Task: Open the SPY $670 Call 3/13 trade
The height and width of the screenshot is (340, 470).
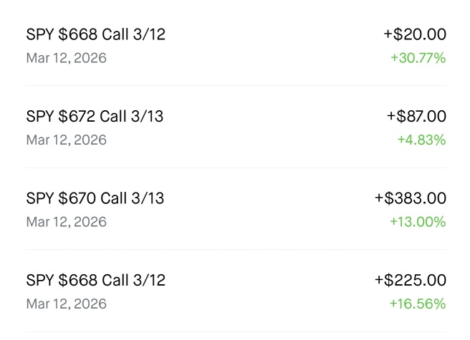Action: (236, 209)
